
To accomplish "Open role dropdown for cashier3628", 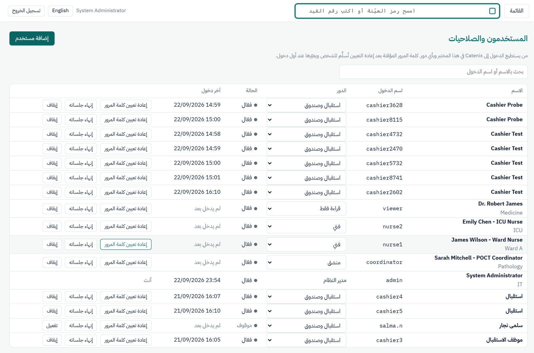I will (x=306, y=105).
